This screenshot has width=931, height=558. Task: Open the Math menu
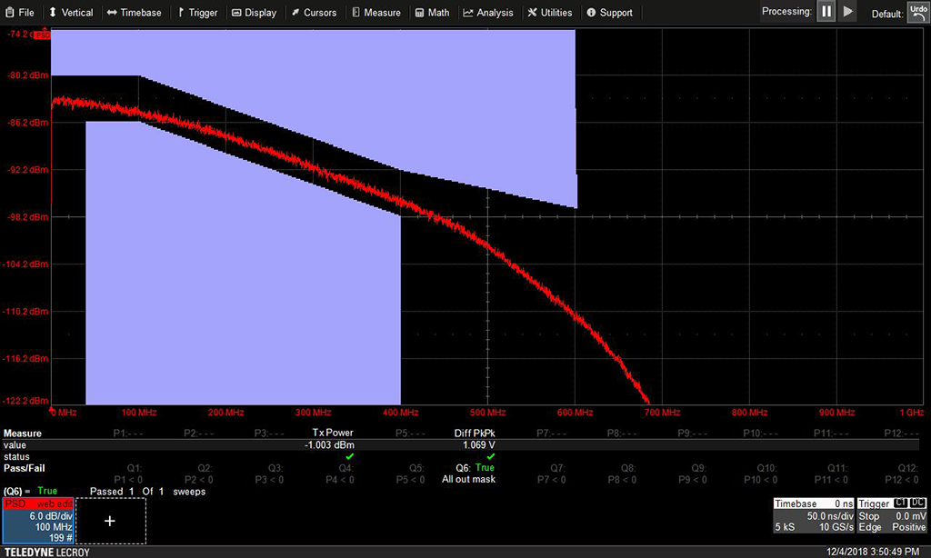pos(432,13)
